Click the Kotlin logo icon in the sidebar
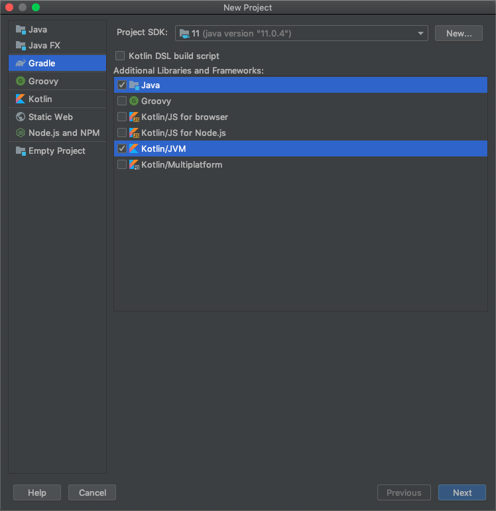Viewport: 496px width, 511px height. click(x=21, y=99)
